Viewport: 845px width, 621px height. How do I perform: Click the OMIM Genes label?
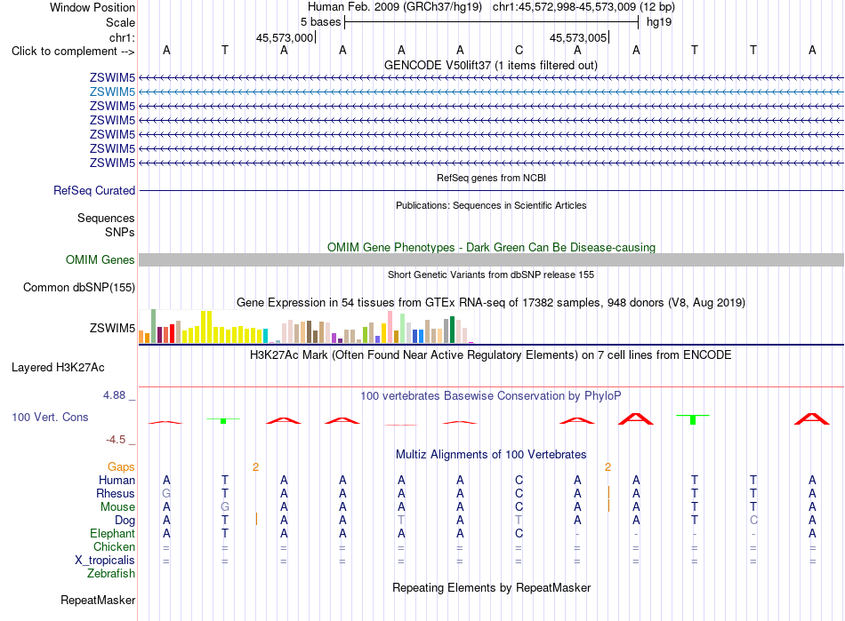100,260
